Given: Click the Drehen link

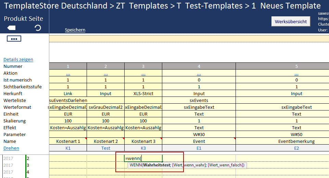Looking at the screenshot, I should click(x=11, y=148).
